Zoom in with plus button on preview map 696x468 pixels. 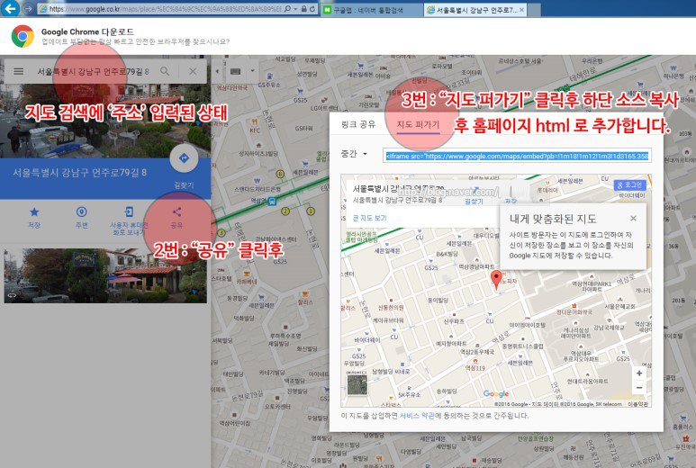pyautogui.click(x=639, y=373)
